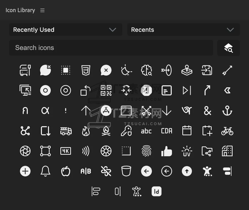
Task: Select the ship wheel icon
Action: [x=106, y=151]
